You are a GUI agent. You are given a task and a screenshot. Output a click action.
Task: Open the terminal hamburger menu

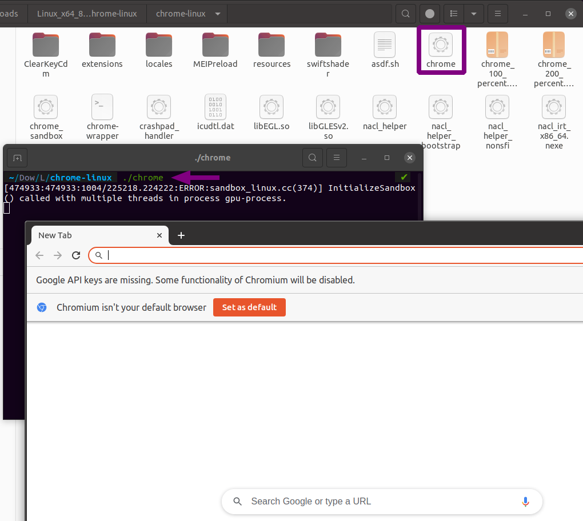pos(337,158)
